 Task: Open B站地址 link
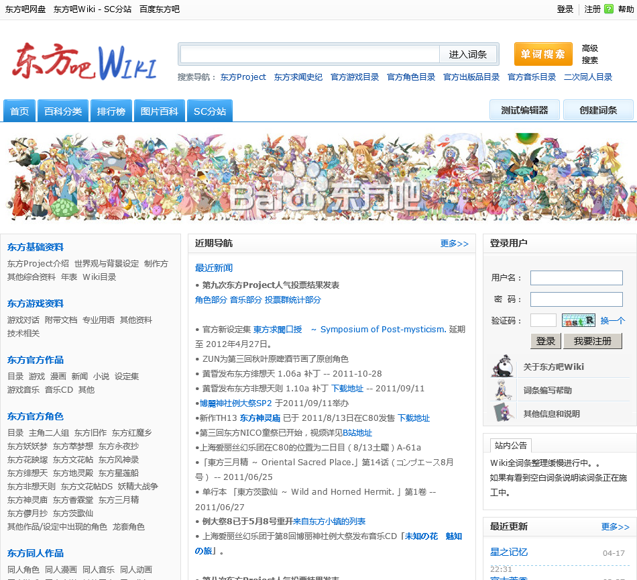click(x=357, y=432)
